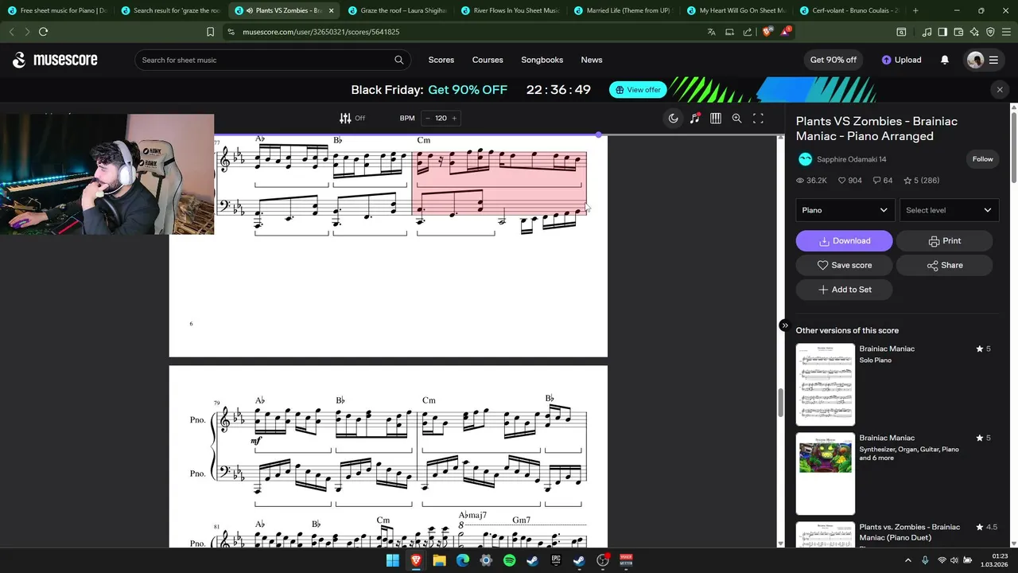
Task: Click the zoom magnifier icon in score toolbar
Action: (x=737, y=118)
